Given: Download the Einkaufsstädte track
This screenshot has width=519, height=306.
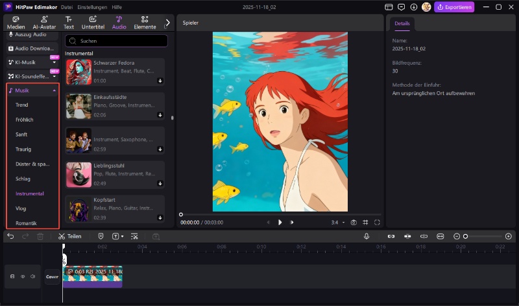Looking at the screenshot, I should [x=160, y=115].
